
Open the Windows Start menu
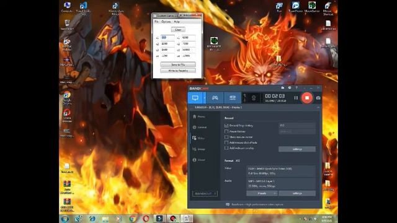(x=65, y=219)
